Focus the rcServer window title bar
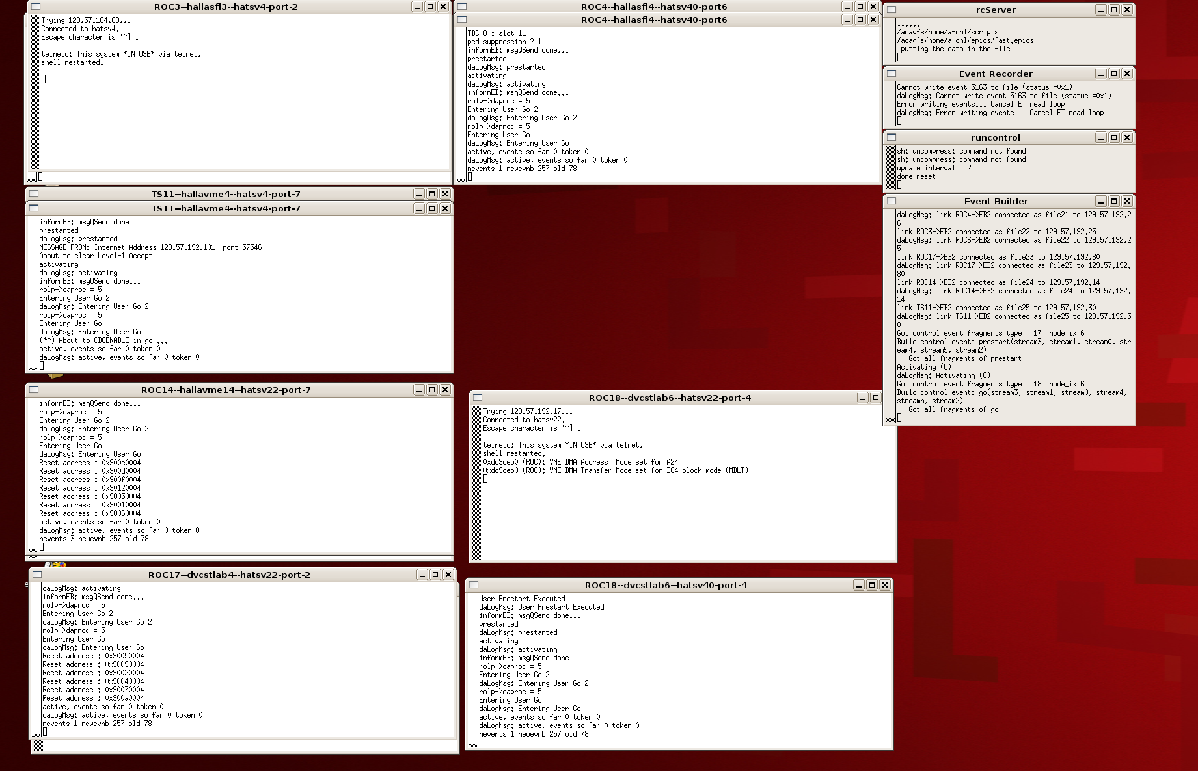1198x771 pixels. (x=996, y=10)
